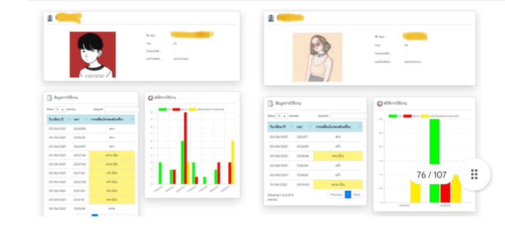The image size is (505, 227).
Task: Click the time cell 12:33:59
Action: tap(303, 146)
